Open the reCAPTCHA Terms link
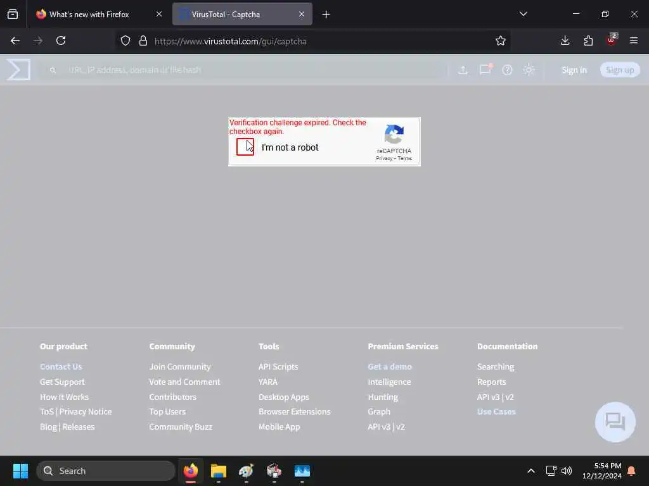 click(405, 158)
